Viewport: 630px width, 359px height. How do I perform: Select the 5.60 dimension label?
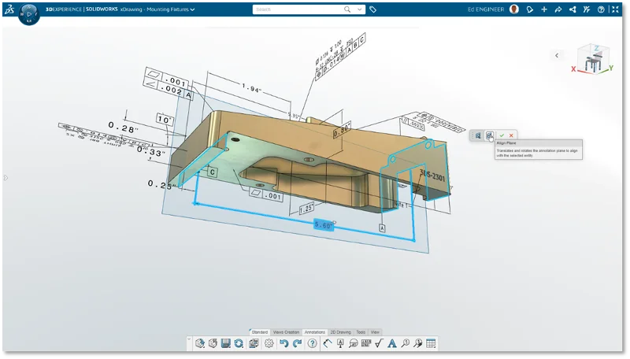(324, 224)
